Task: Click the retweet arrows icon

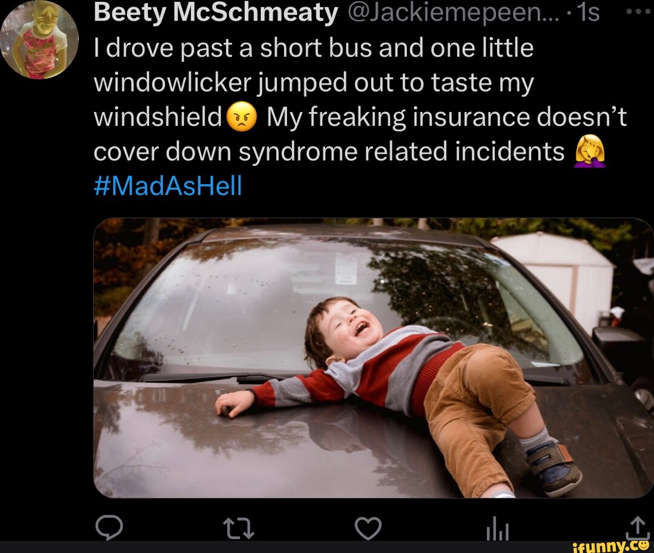Action: [238, 528]
